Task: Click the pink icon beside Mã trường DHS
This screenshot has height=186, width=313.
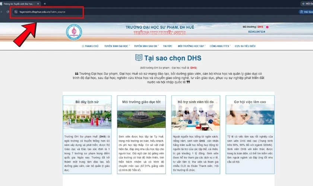Action: pyautogui.click(x=267, y=27)
